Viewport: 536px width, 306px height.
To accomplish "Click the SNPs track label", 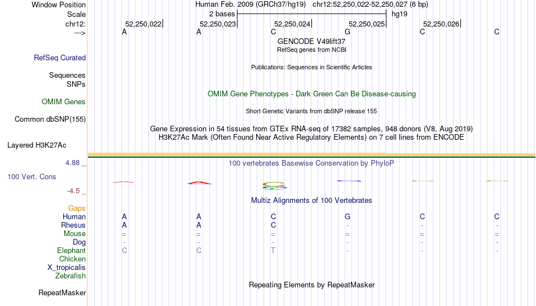I will tap(76, 84).
